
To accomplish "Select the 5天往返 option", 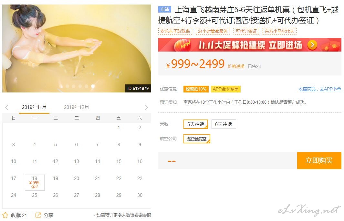I will tap(196, 124).
